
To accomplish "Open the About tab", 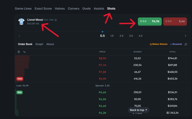I will click(50, 44).
